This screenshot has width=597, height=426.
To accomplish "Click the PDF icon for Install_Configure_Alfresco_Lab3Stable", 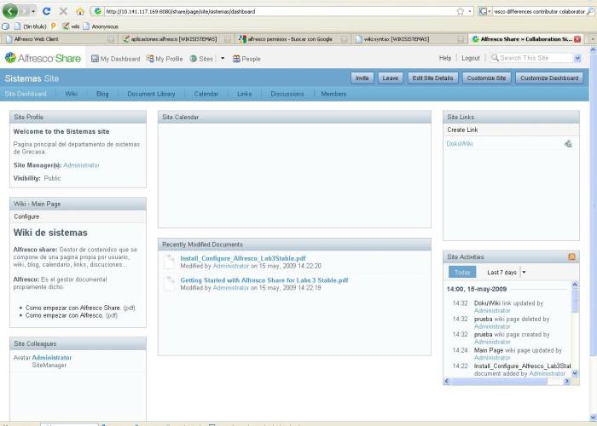I will point(169,261).
